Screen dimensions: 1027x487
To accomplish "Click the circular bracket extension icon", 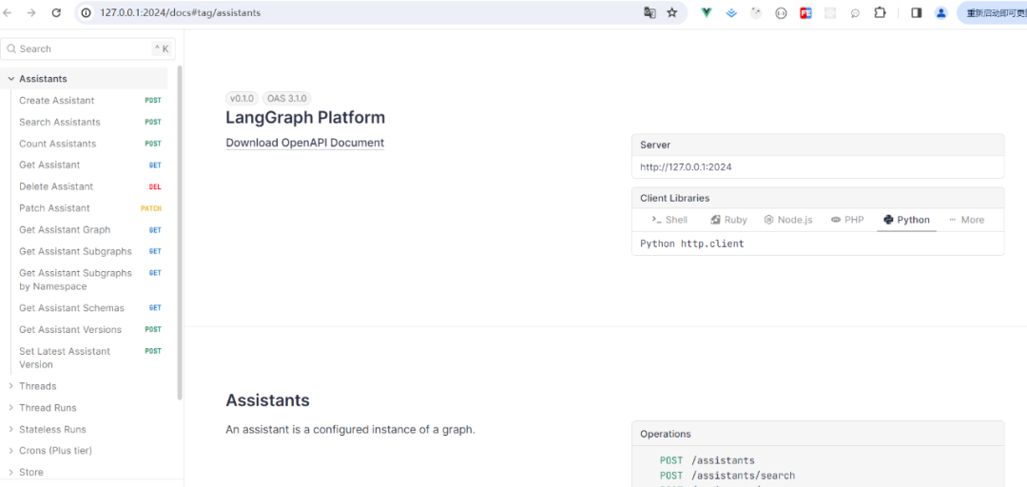I will (781, 12).
